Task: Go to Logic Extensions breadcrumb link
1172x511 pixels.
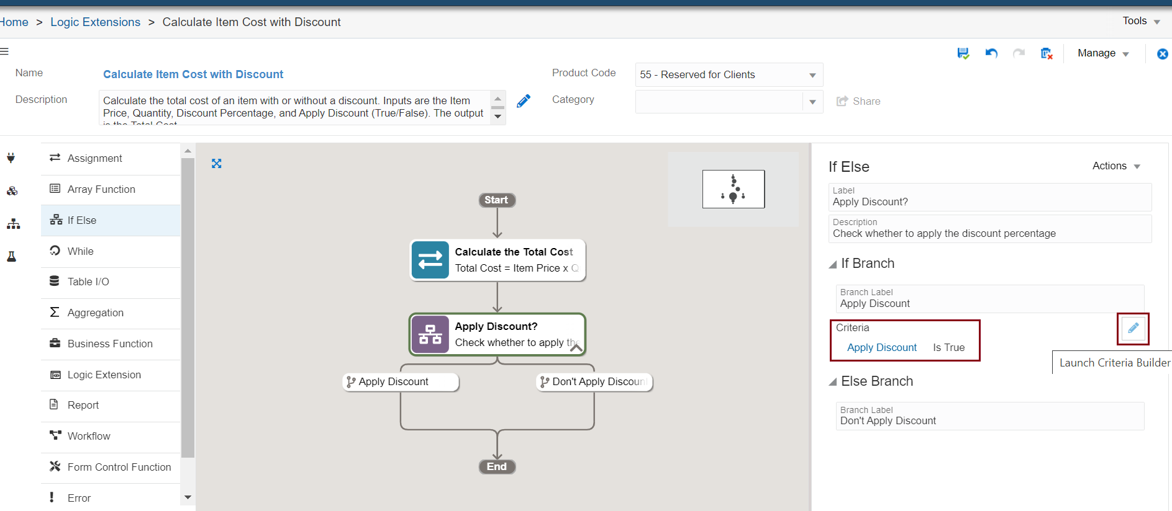Action: coord(96,22)
